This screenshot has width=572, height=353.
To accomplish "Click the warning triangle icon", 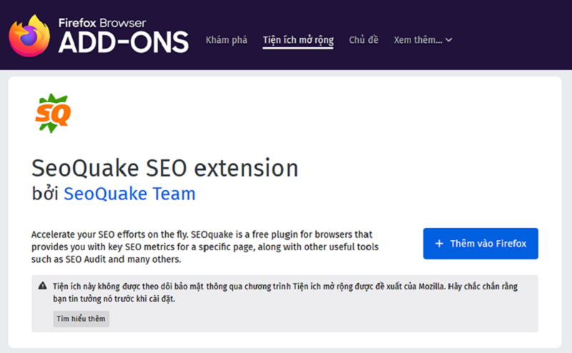I will pos(42,286).
